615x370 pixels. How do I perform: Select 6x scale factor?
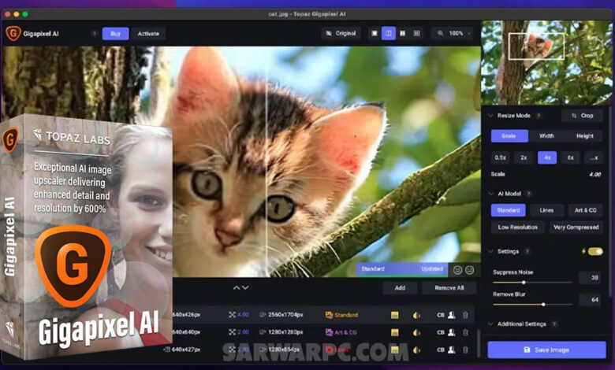[x=570, y=157]
